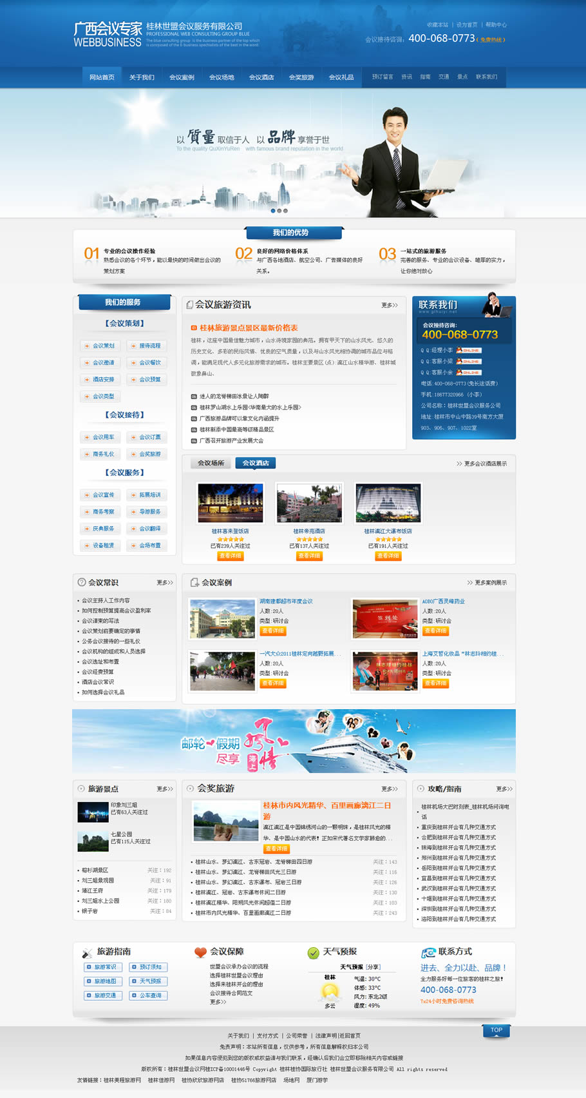The width and height of the screenshot is (586, 1098).
Task: Click the cloudy weather icon for 桂林
Action: coord(330,991)
